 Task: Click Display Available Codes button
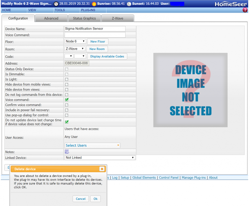click(x=107, y=57)
